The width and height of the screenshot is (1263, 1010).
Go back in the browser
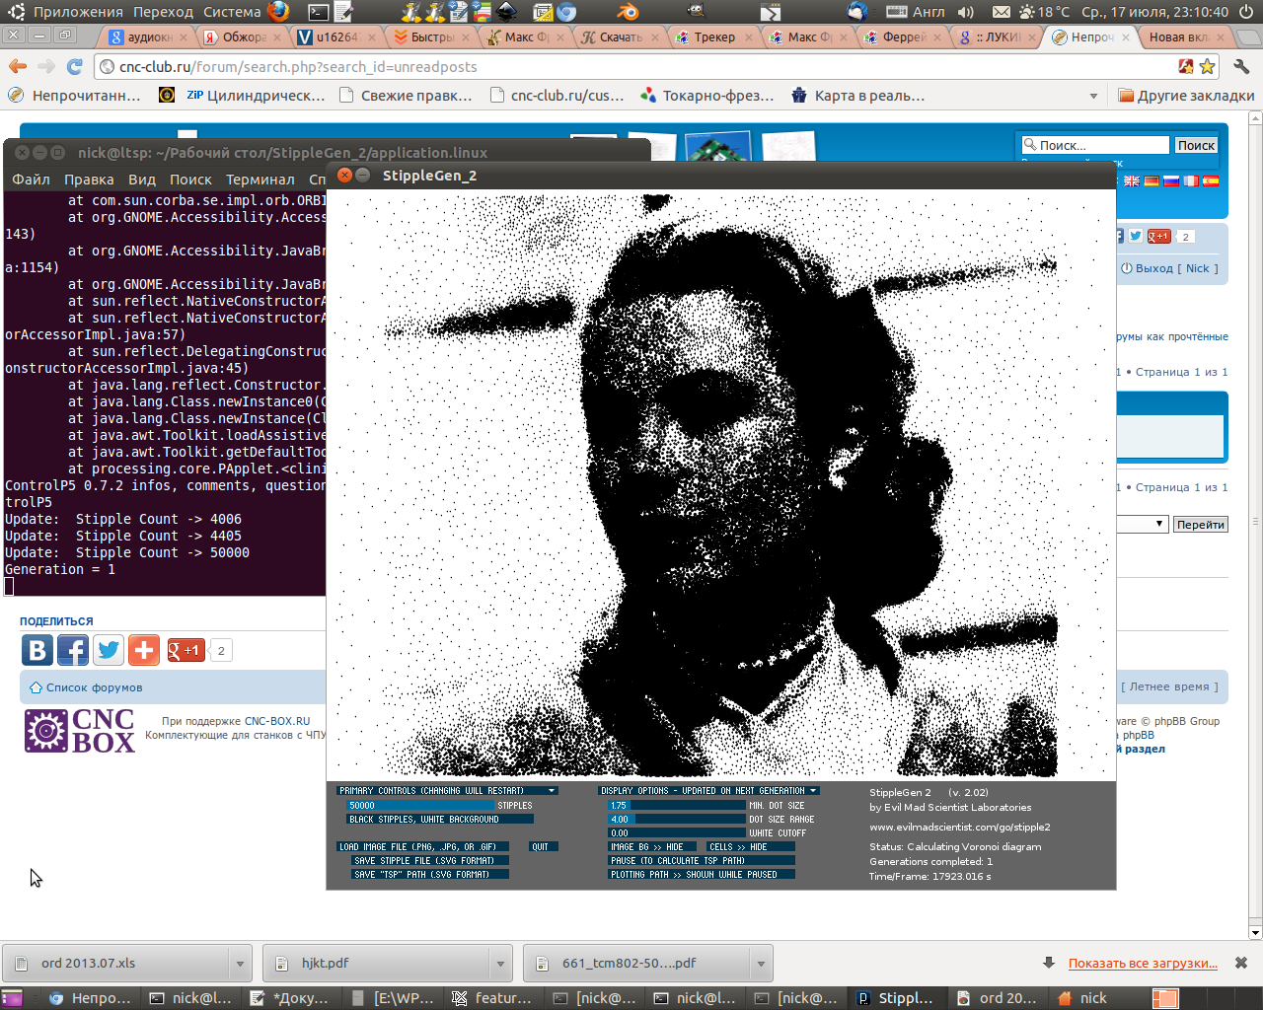coord(18,67)
